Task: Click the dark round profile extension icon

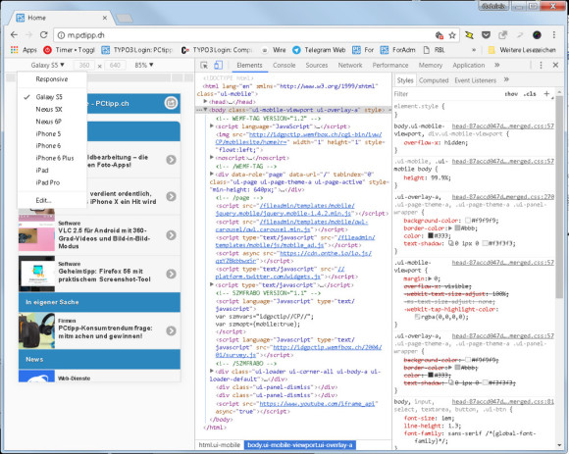Action: click(537, 35)
